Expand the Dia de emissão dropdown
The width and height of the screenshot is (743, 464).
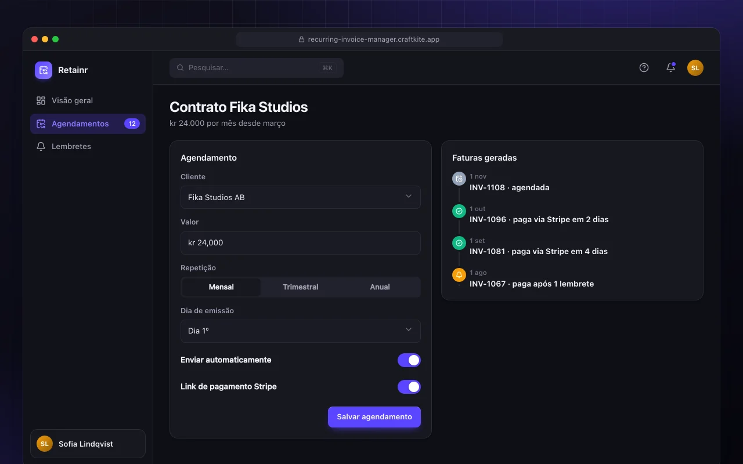click(301, 331)
